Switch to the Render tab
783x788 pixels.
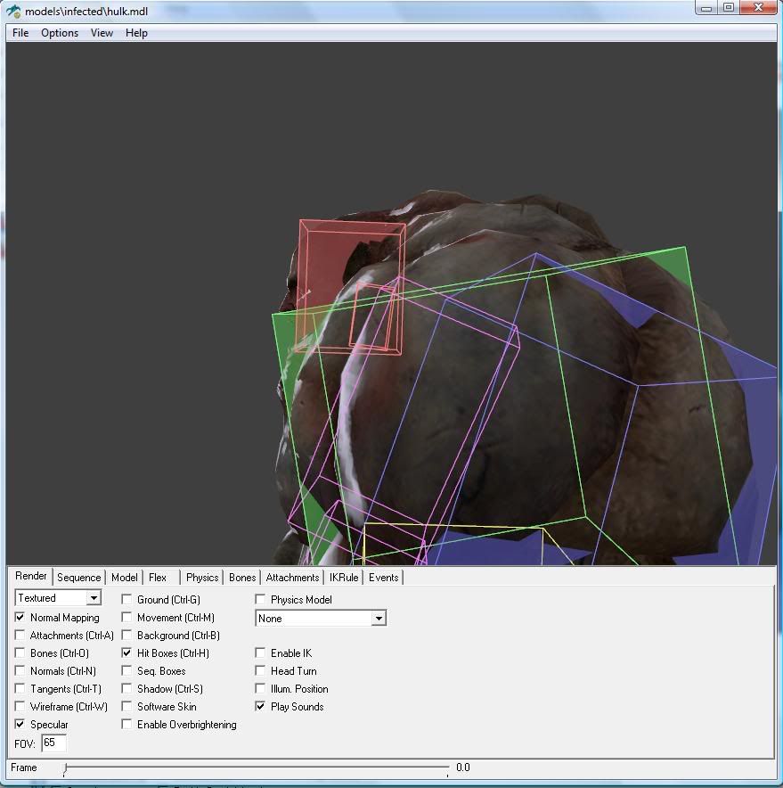[x=30, y=576]
